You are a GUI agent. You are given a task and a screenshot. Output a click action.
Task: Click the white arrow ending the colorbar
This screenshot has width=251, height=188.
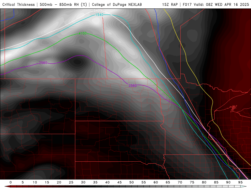point(244,186)
